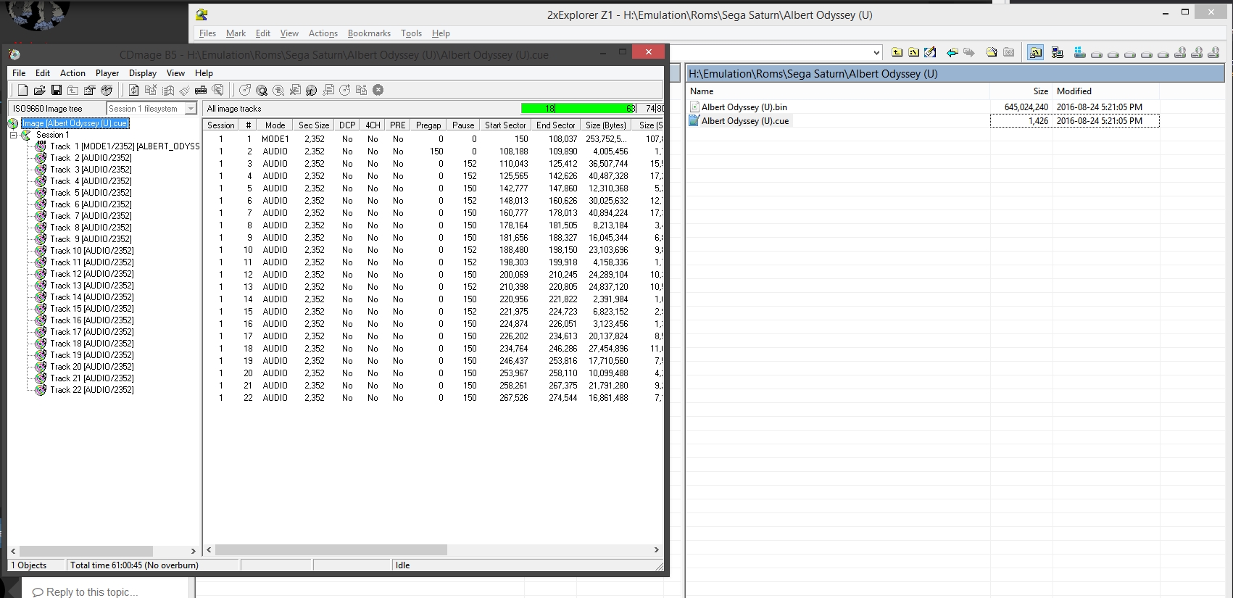Select Albert Odyssey (U).bin file name

pyautogui.click(x=744, y=107)
